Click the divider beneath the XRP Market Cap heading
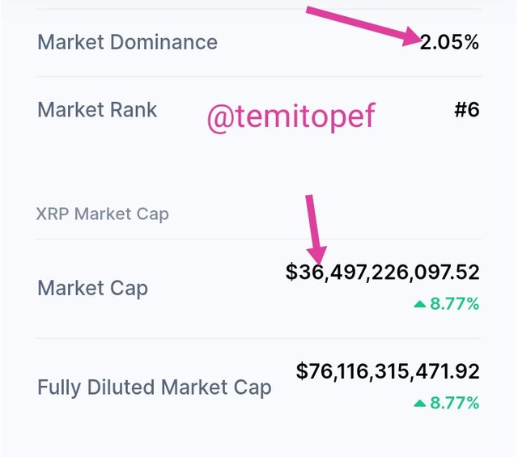 tap(258, 239)
